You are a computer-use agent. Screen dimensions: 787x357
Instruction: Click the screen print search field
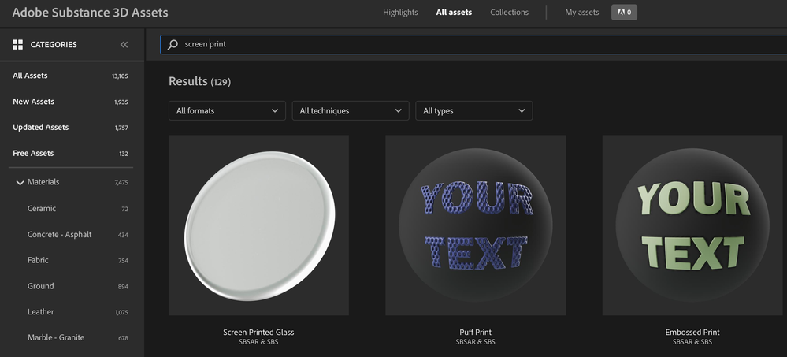pos(473,45)
